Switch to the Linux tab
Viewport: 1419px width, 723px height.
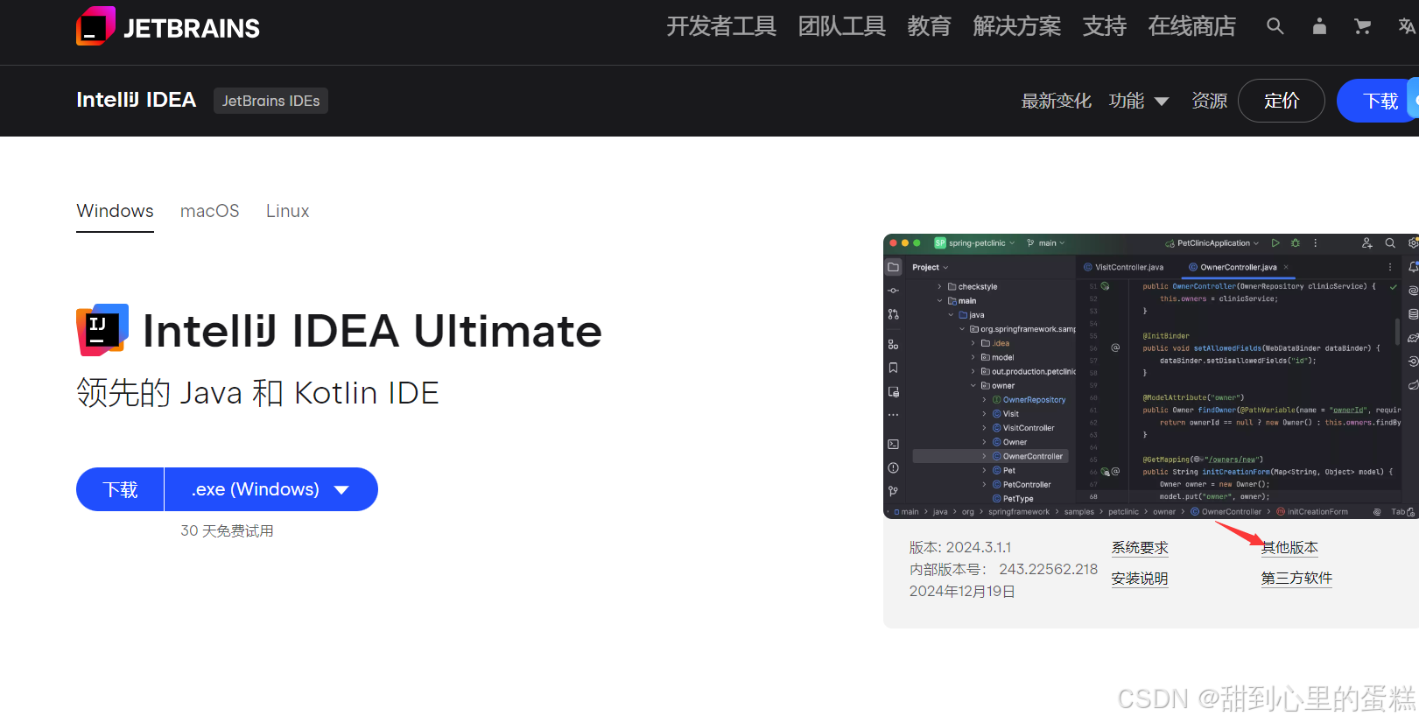[x=287, y=211]
